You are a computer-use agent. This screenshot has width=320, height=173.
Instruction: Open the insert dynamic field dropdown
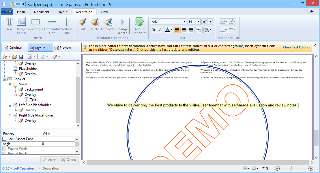click(x=208, y=30)
